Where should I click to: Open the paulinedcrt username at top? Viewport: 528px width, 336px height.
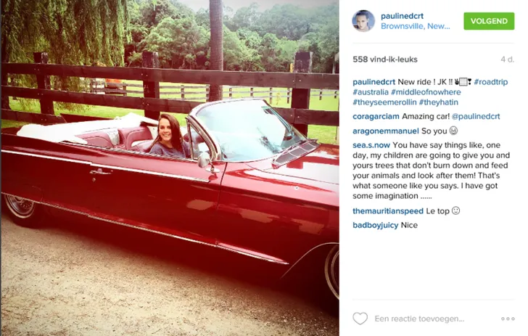(x=402, y=16)
